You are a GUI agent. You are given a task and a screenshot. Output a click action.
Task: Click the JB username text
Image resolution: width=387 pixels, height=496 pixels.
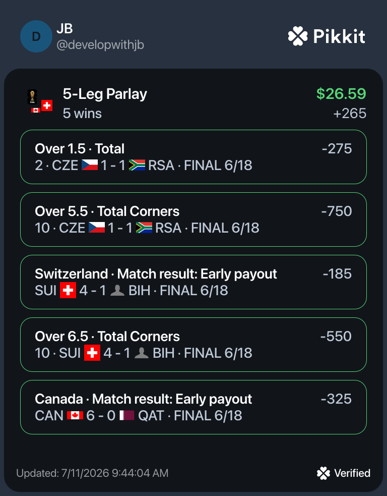click(65, 28)
